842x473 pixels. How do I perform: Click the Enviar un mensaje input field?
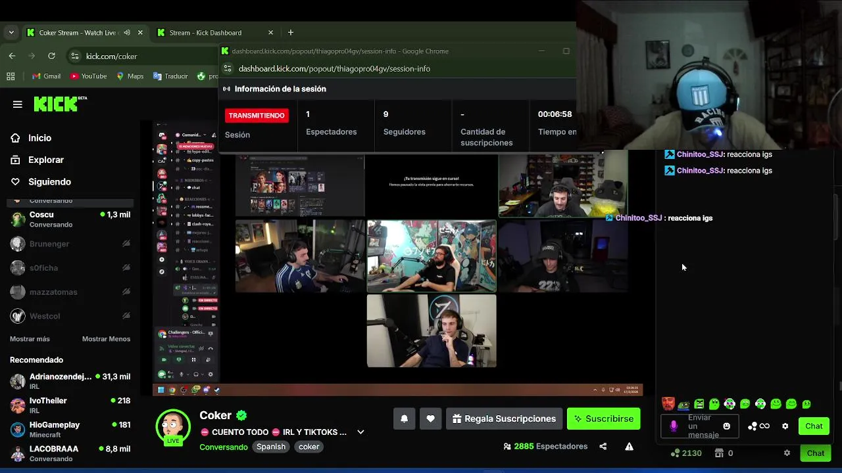point(701,426)
